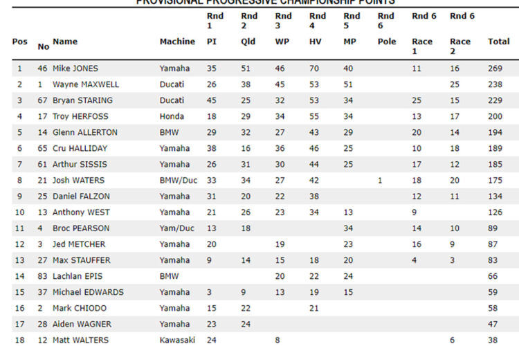This screenshot has width=519, height=346.
Task: Click the Name column header
Action: [x=65, y=42]
